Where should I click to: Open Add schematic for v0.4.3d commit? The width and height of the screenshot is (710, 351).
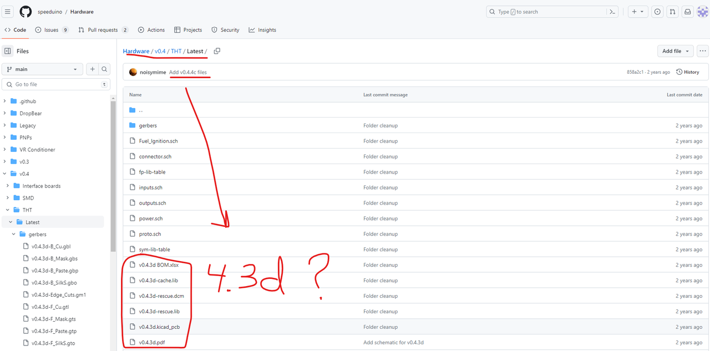[x=393, y=343]
